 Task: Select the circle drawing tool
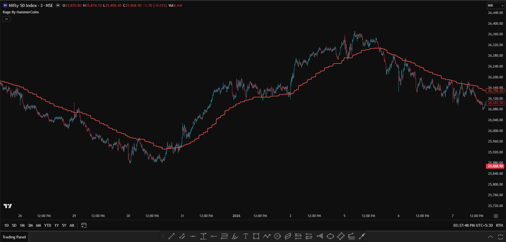click(277, 236)
